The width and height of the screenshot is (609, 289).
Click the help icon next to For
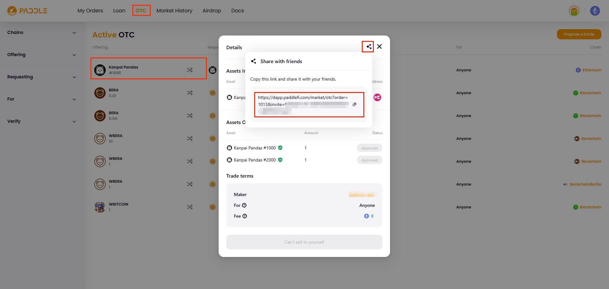tap(244, 205)
